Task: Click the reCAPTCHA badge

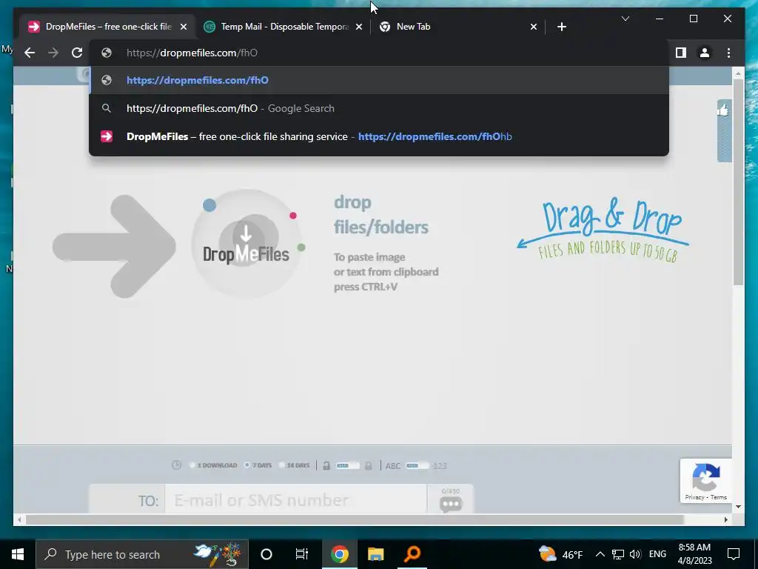Action: [x=705, y=480]
